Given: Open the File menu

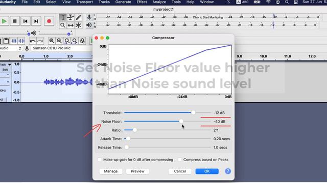Looking at the screenshot, I should tap(25, 2).
